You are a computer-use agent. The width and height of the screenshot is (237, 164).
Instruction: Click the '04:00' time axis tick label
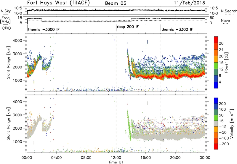(57, 158)
